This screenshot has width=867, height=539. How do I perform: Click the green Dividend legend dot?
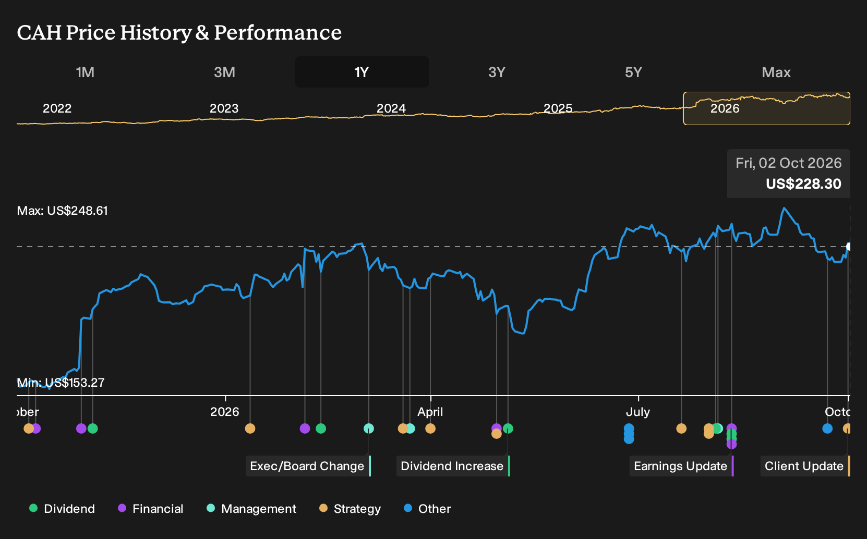click(x=33, y=508)
